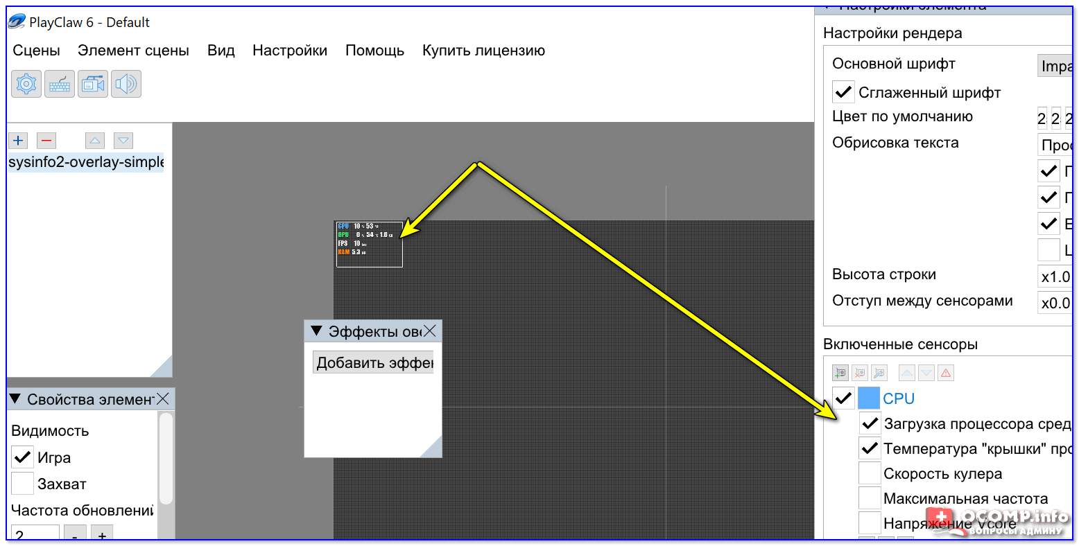Uncheck the CPU sensor group checkbox

(x=843, y=398)
